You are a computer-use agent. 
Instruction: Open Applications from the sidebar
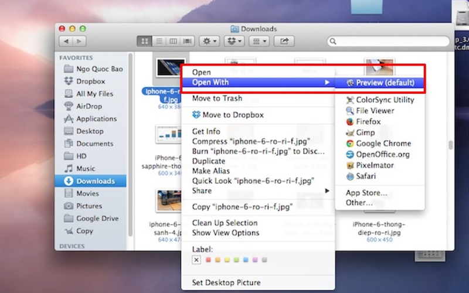[90, 119]
